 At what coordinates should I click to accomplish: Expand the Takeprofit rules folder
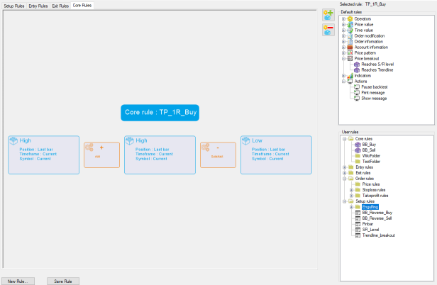(351, 196)
